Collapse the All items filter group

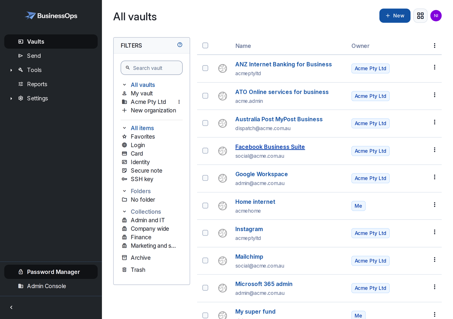(x=124, y=128)
